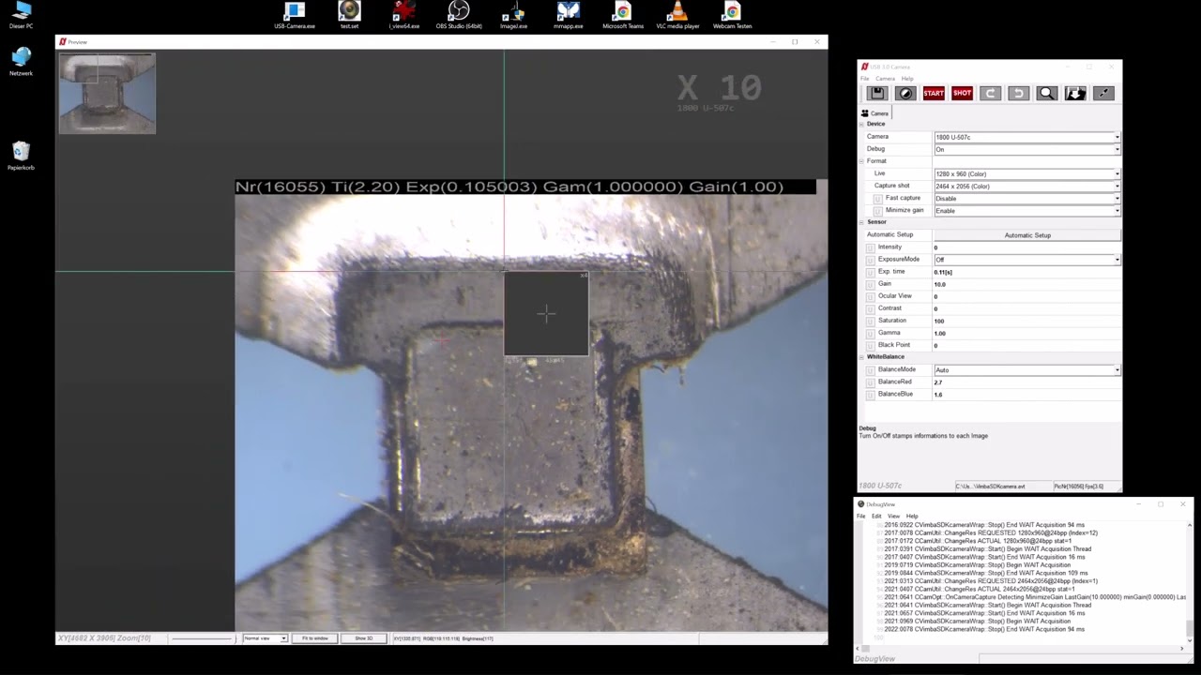Open File menu in USB 3.0 Camera
This screenshot has height=675, width=1201.
(865, 79)
